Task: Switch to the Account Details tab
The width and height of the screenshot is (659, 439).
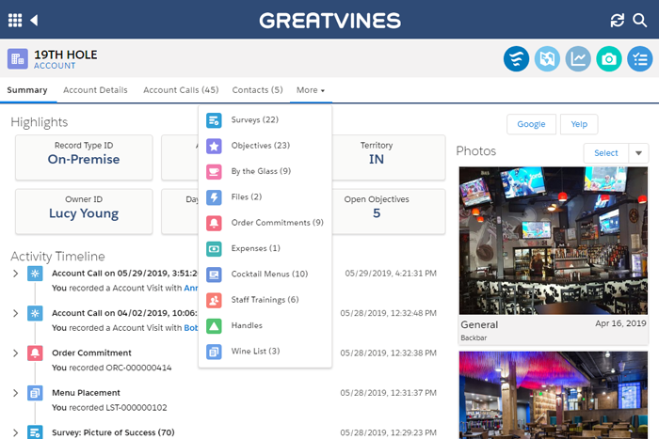Action: (x=95, y=90)
